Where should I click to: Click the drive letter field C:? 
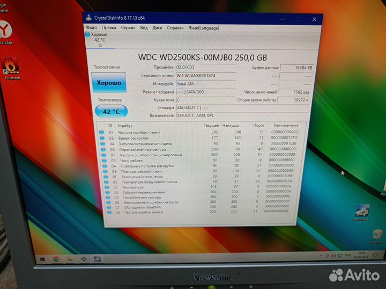(x=206, y=100)
